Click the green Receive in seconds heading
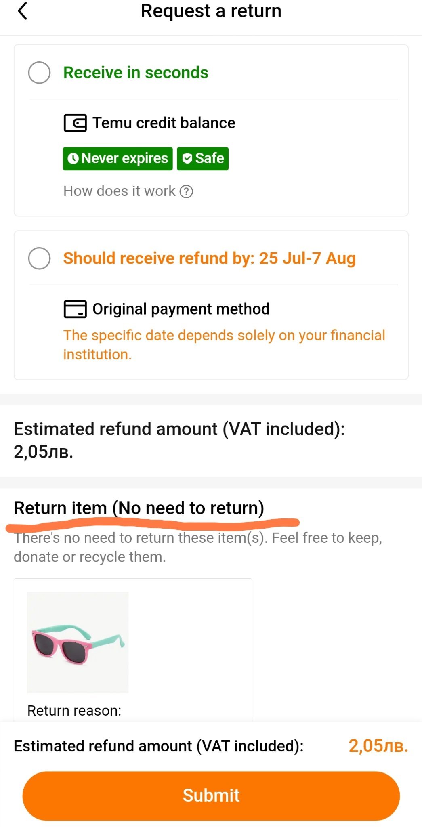The height and width of the screenshot is (827, 422). (136, 73)
